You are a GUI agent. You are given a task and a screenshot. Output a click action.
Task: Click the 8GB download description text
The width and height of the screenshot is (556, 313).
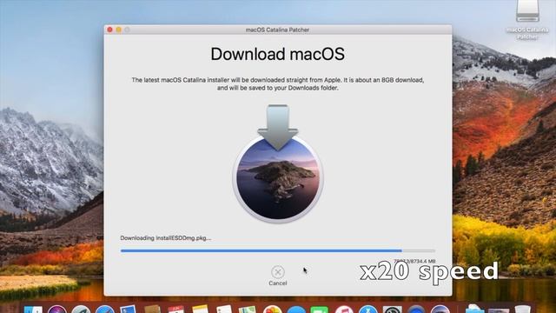[278, 83]
